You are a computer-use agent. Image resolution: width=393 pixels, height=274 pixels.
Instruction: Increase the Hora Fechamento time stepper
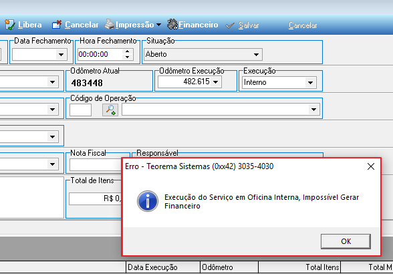tap(127, 51)
